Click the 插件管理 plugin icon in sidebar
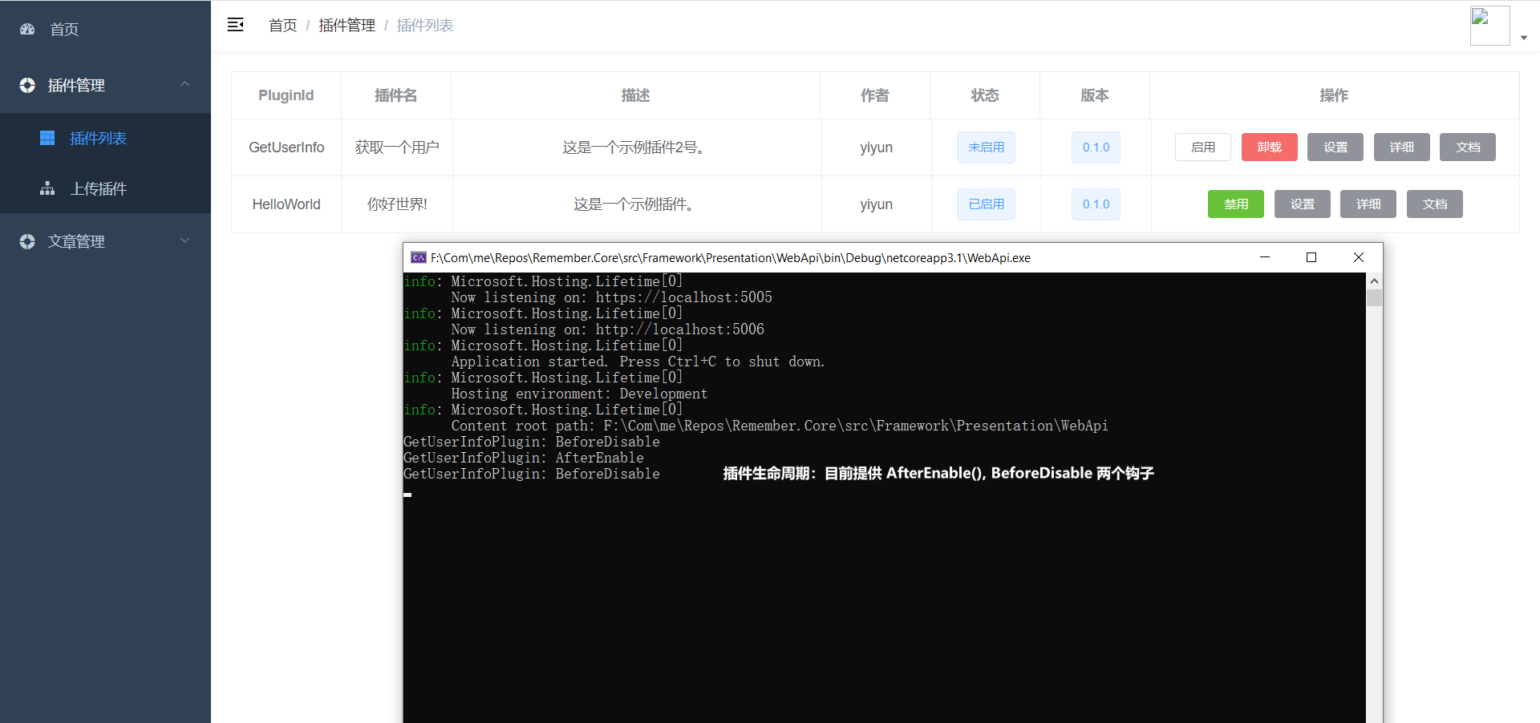This screenshot has height=723, width=1540. click(x=27, y=85)
